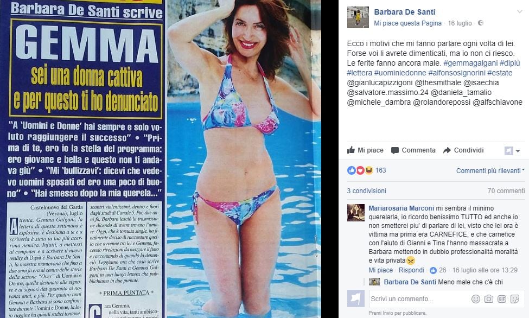This screenshot has height=318, width=529.
Task: Click the reaction icons next to 163
Action: pyautogui.click(x=360, y=170)
